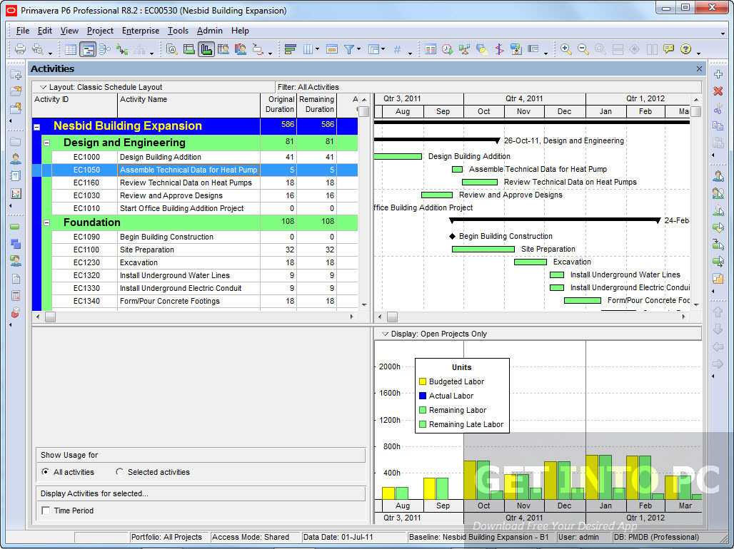Screen dimensions: 734x549
Task: Collapse the Design and Engineering group
Action: coord(47,143)
